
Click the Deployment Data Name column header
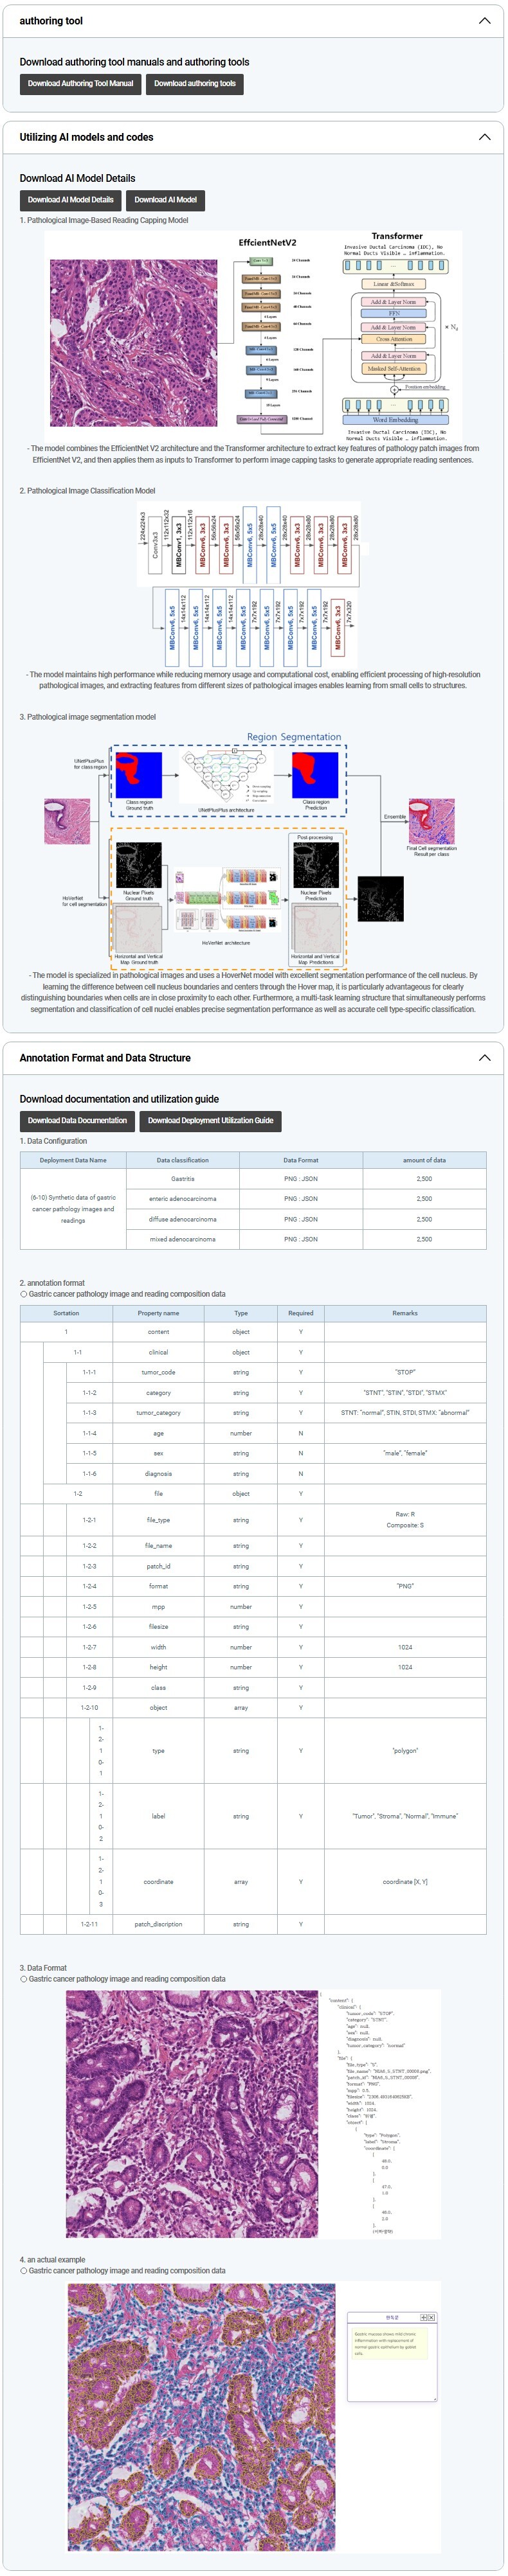point(73,1160)
